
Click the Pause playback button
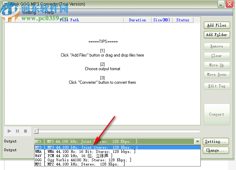coord(17,131)
